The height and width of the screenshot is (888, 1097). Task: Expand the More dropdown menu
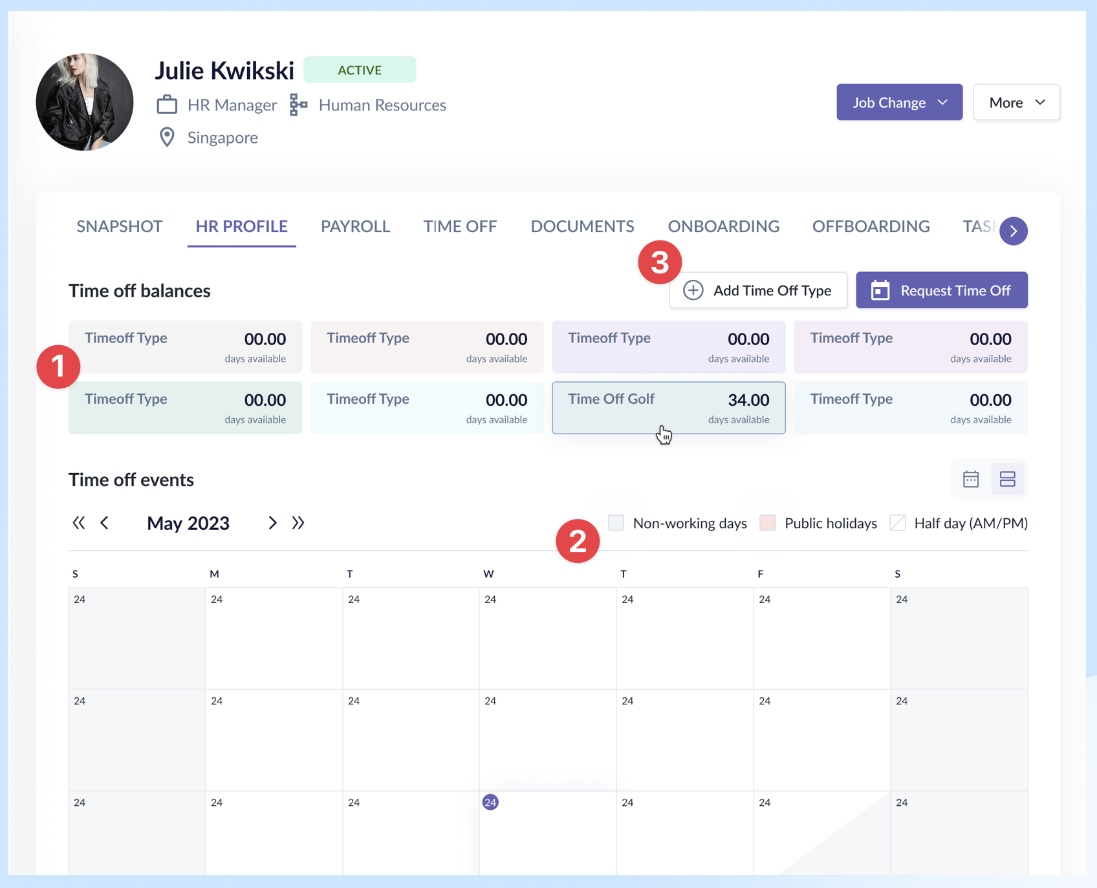(1016, 102)
